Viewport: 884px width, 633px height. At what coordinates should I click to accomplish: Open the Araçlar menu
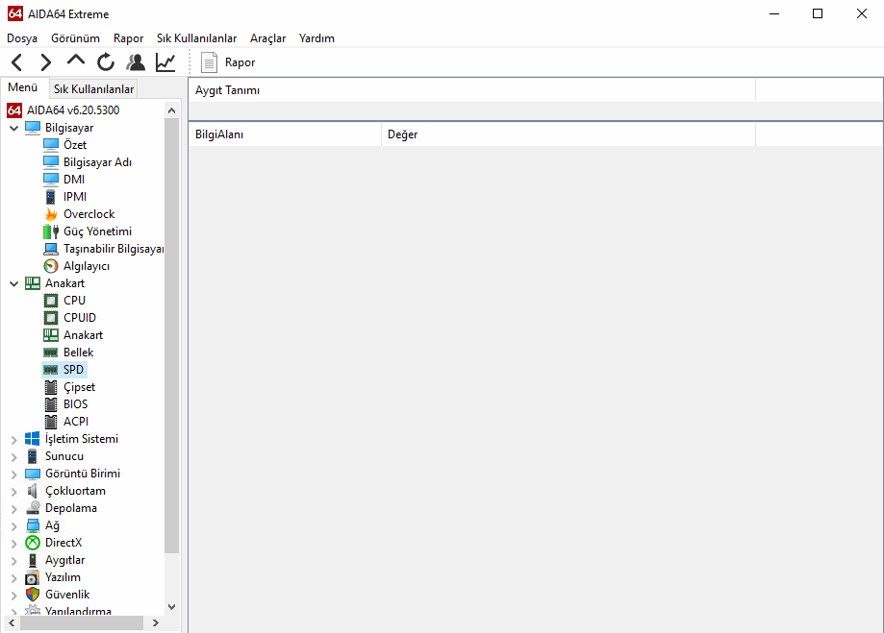(267, 37)
